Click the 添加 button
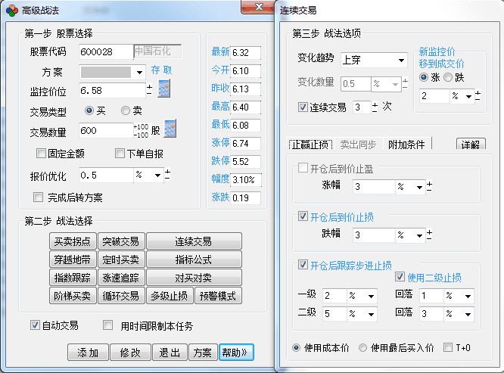The image size is (504, 373). pos(88,353)
